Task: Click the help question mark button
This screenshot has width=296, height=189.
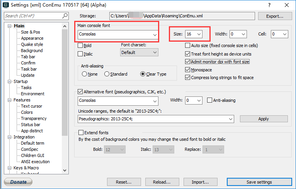Action: 269,5
